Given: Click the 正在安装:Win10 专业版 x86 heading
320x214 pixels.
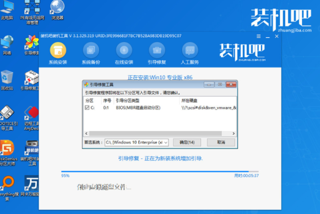Looking at the screenshot, I should [x=160, y=77].
